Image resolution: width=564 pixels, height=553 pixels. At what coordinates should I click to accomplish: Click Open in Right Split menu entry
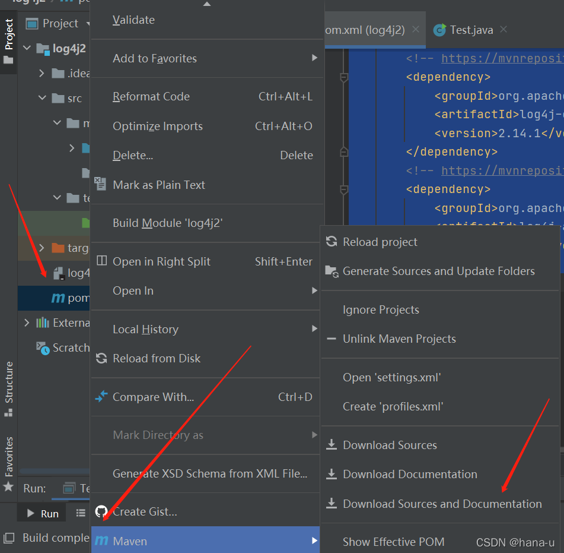click(206, 261)
